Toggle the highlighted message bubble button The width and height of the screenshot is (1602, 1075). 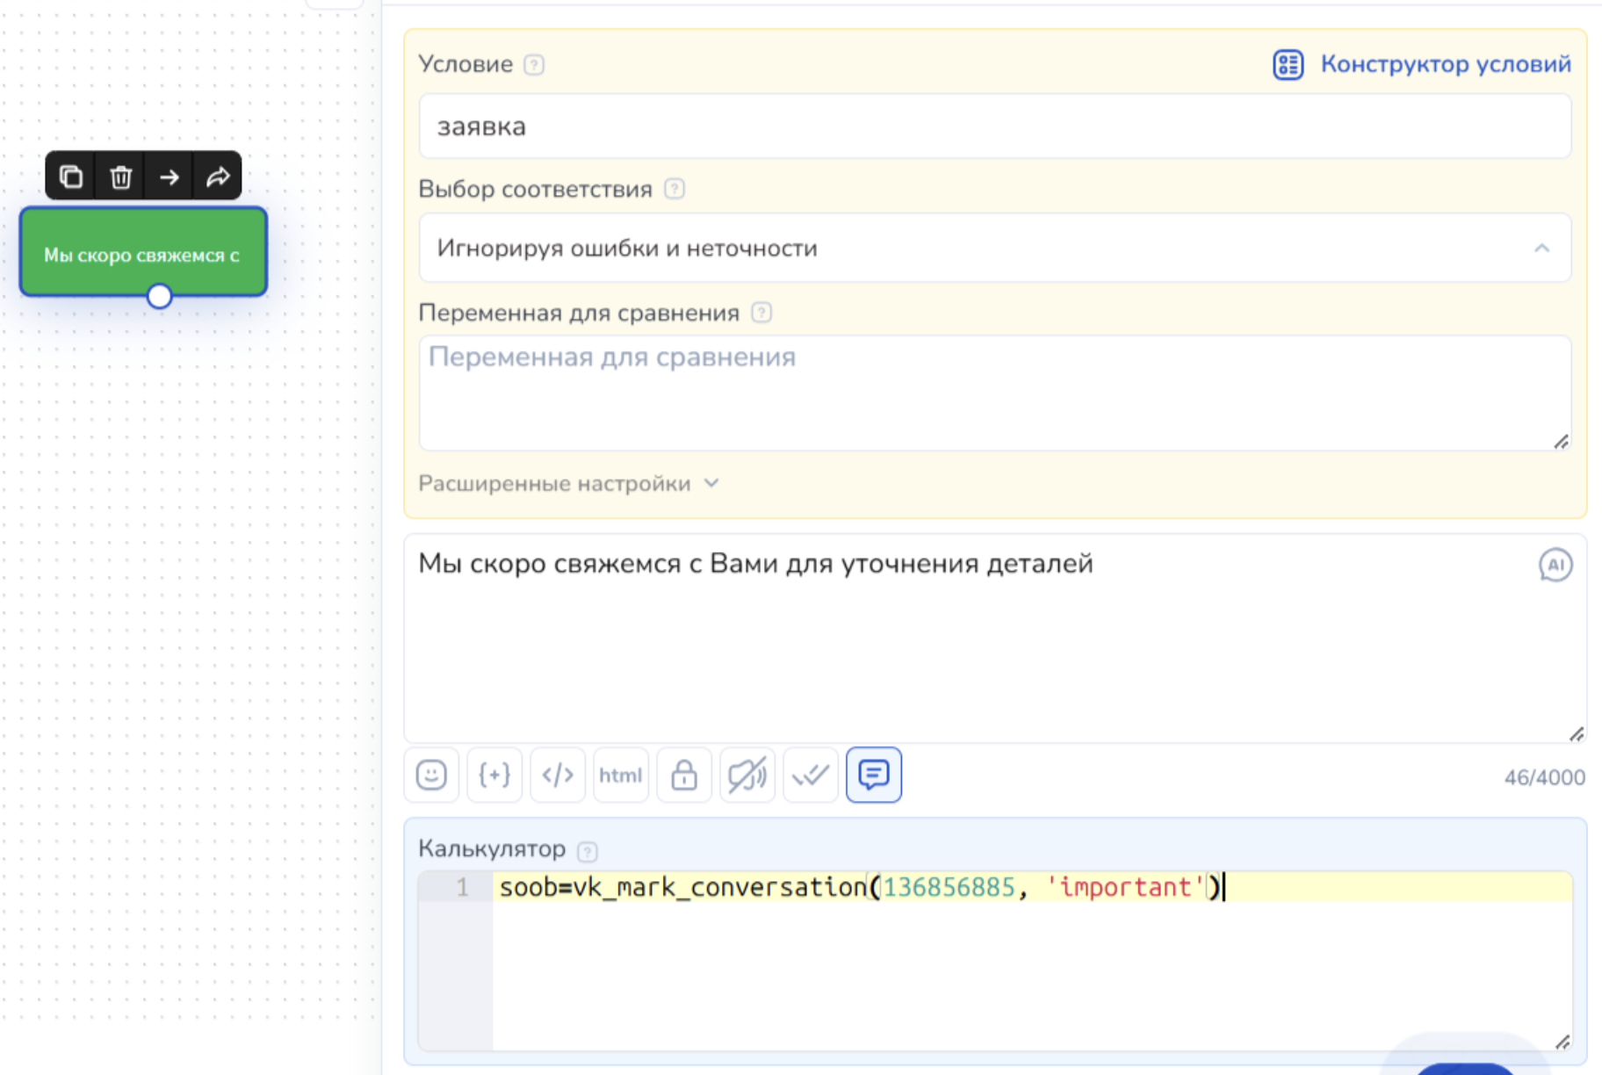[x=874, y=775]
